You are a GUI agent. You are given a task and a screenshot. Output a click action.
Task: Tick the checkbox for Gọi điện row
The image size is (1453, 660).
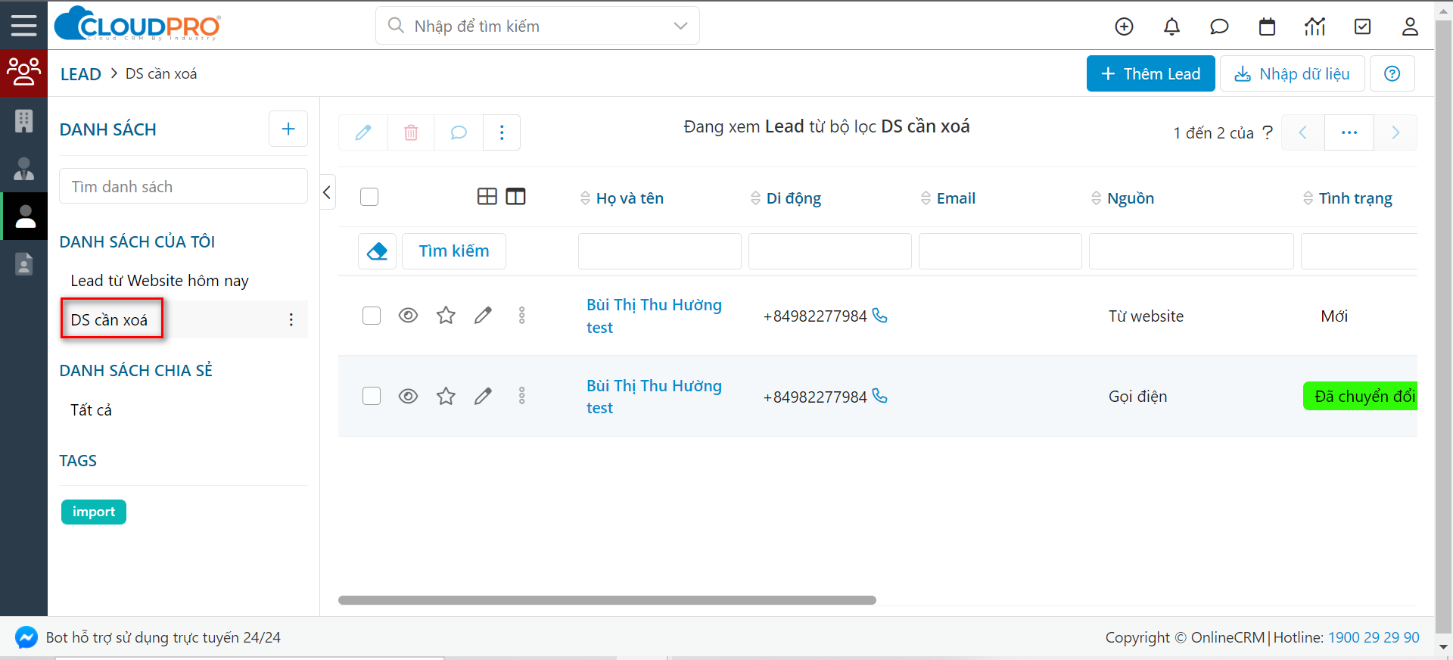coord(372,396)
